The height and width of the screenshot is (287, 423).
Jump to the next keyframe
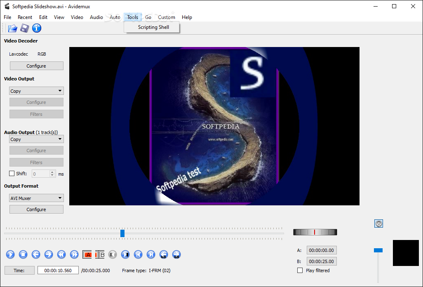pyautogui.click(x=74, y=254)
